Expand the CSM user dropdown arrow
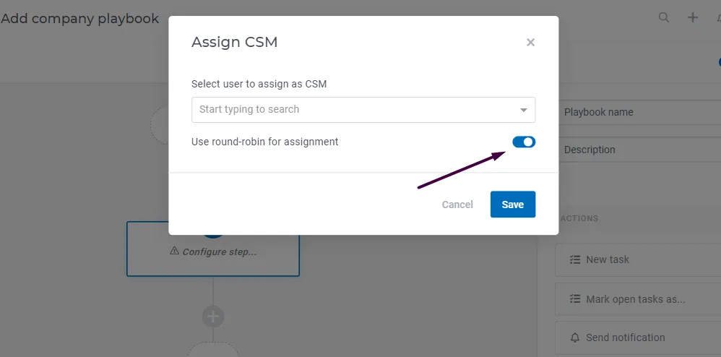This screenshot has width=721, height=357. pyautogui.click(x=523, y=110)
